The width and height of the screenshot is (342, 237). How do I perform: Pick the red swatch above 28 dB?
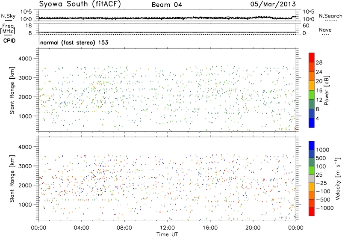(312, 57)
